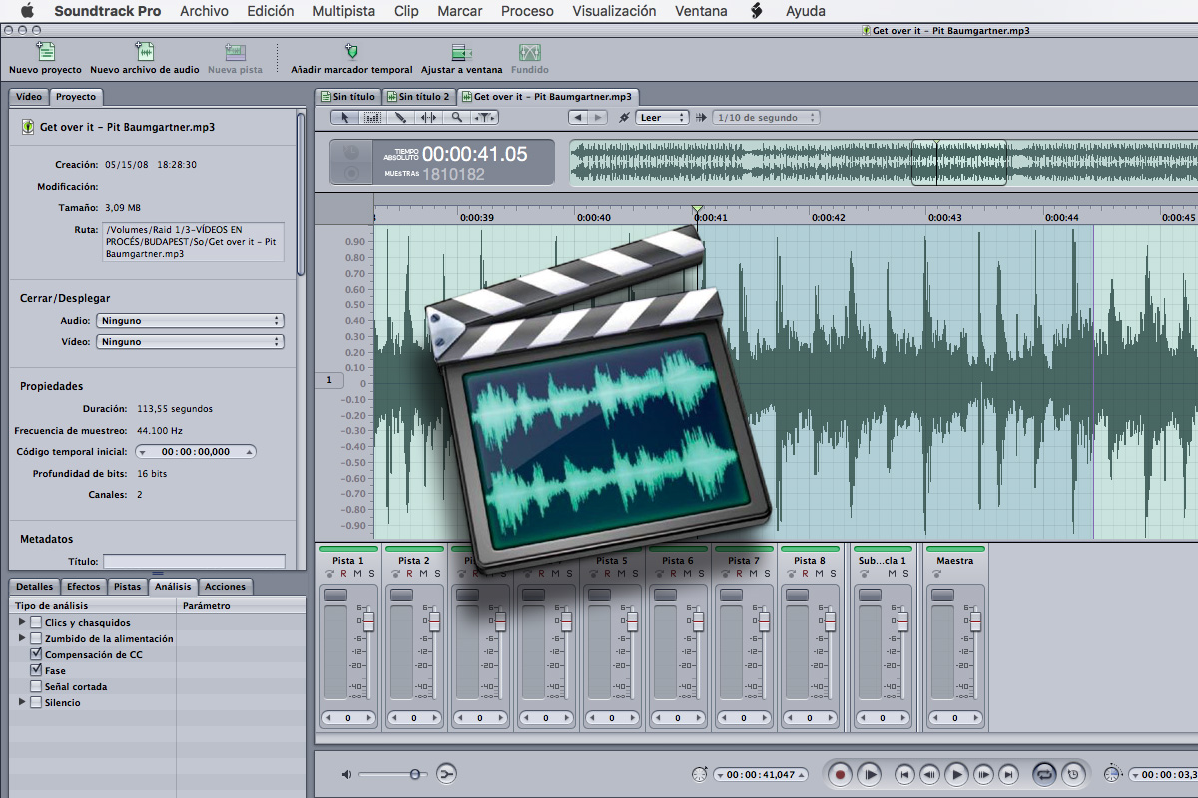Enable Zumbido de la alimentación checkbox
The image size is (1198, 798).
[36, 639]
